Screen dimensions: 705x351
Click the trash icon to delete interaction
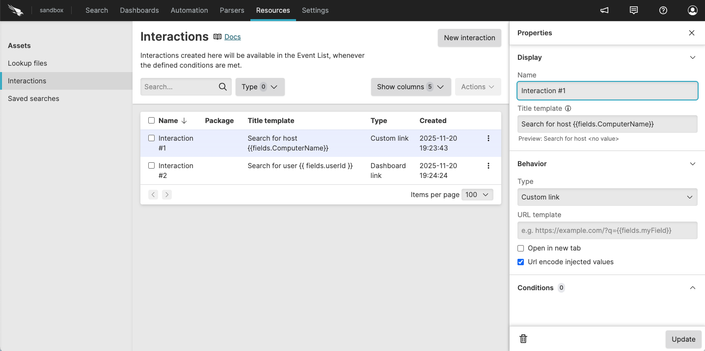(523, 339)
